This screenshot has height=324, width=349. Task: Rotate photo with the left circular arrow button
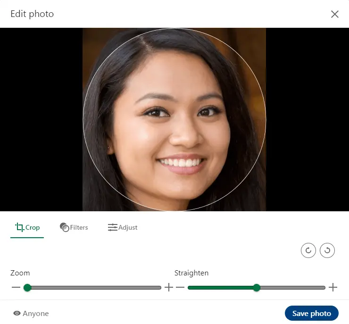pyautogui.click(x=308, y=250)
